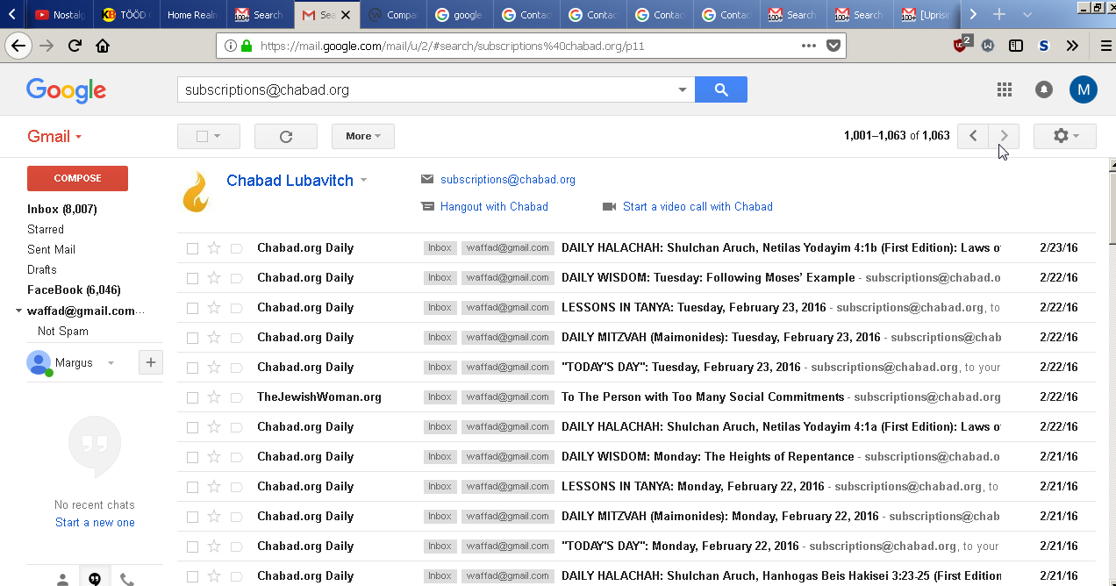Expand search options arrow in search box

click(683, 89)
